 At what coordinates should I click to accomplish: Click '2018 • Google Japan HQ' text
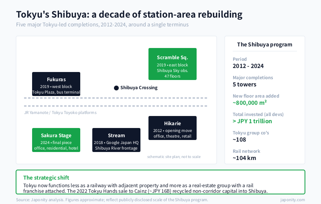pyautogui.click(x=116, y=142)
